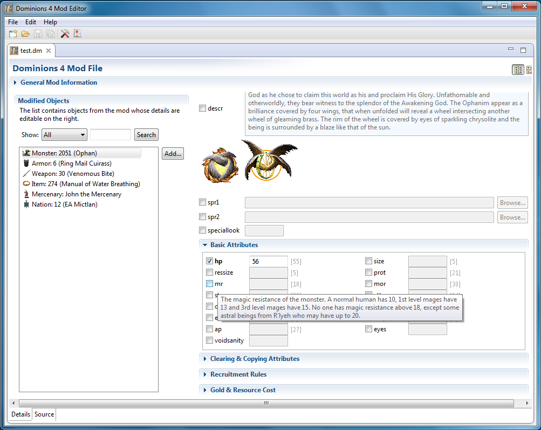This screenshot has height=430, width=541.
Task: Enable the speciallook checkbox
Action: tap(202, 230)
